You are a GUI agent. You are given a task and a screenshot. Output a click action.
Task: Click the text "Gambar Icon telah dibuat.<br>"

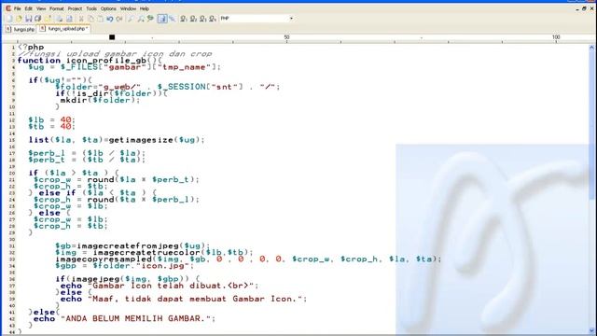tap(170, 286)
